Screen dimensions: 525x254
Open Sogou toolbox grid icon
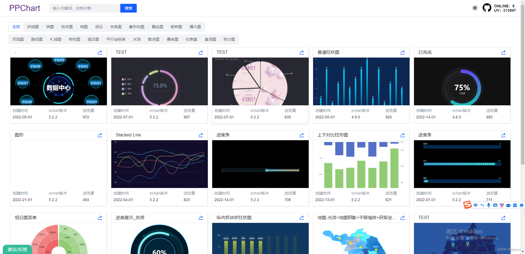515,205
